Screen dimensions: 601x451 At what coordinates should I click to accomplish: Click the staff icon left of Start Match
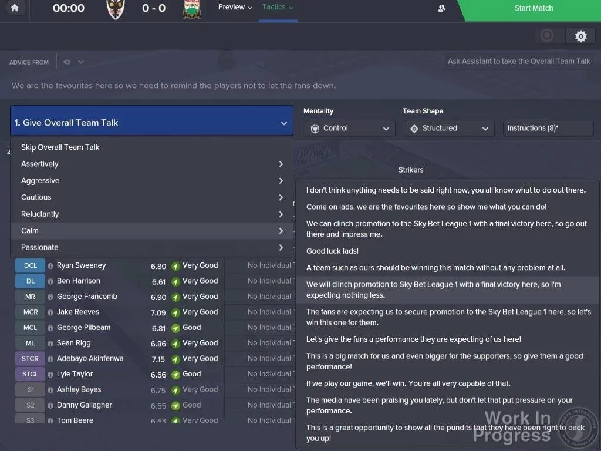(x=441, y=8)
